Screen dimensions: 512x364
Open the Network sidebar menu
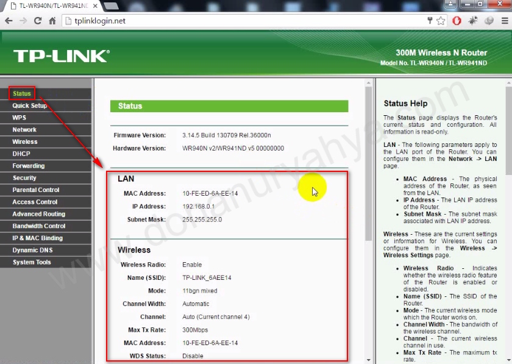click(46, 130)
